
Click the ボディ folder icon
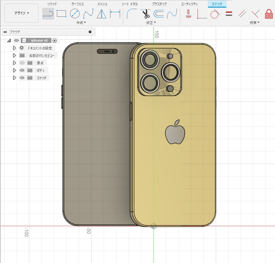click(30, 70)
